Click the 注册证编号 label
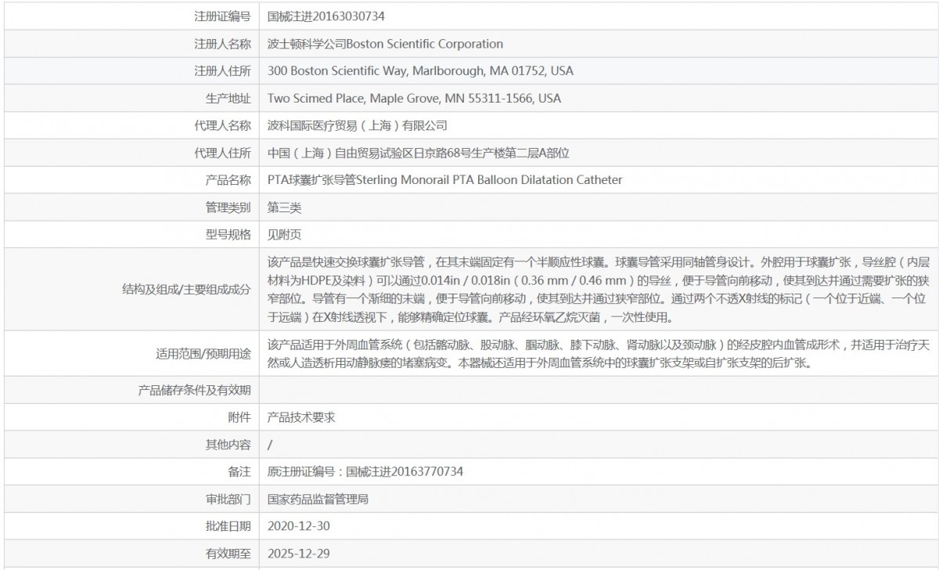The height and width of the screenshot is (570, 939). pos(222,16)
